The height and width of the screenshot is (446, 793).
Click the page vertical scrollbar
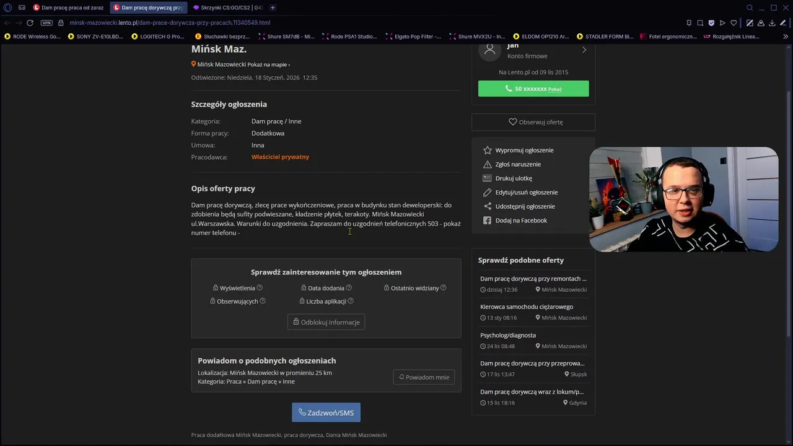click(789, 214)
